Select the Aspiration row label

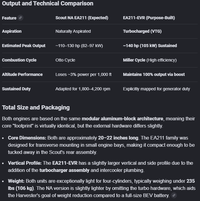point(12,31)
